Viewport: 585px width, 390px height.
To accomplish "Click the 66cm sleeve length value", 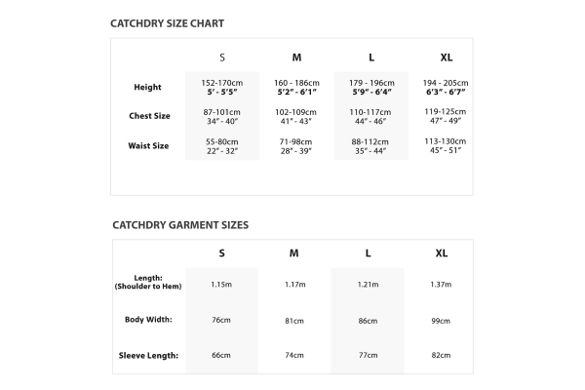I will (221, 356).
